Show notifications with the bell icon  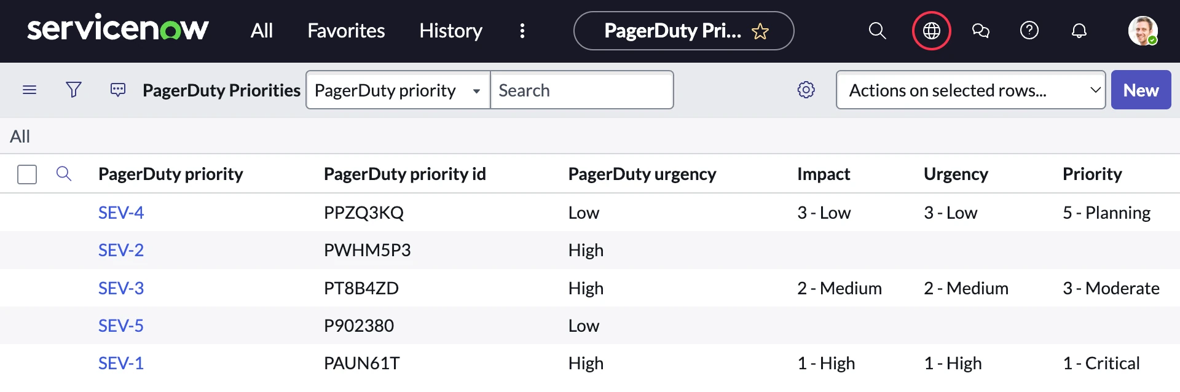[x=1079, y=31]
